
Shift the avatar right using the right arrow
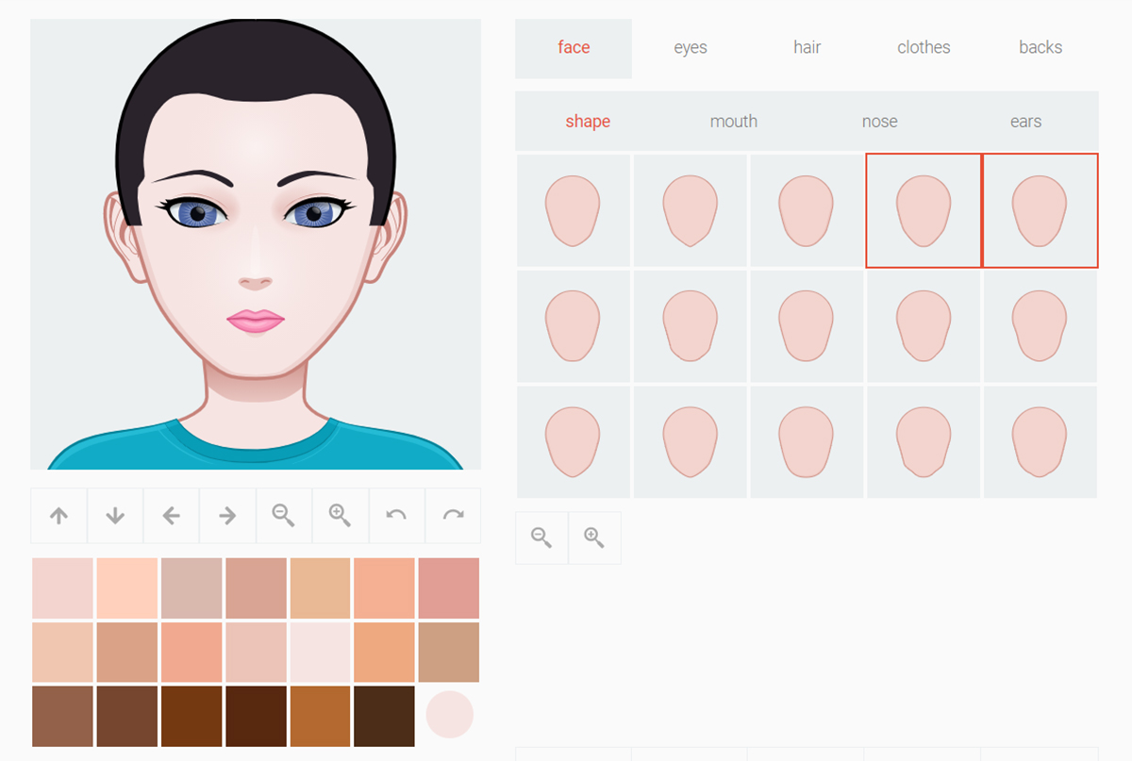click(x=227, y=515)
